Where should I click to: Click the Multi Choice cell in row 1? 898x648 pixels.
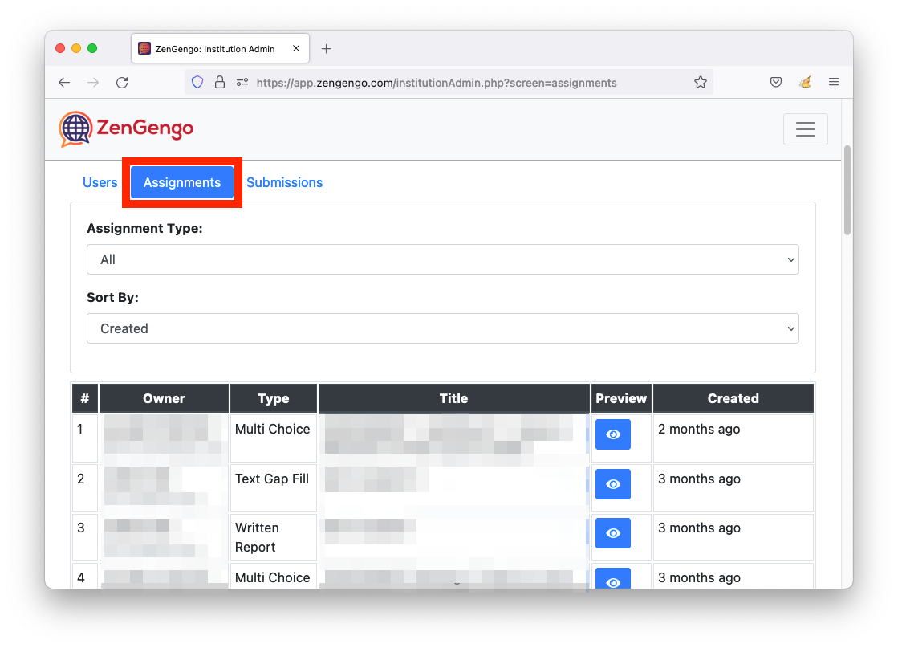coord(273,438)
